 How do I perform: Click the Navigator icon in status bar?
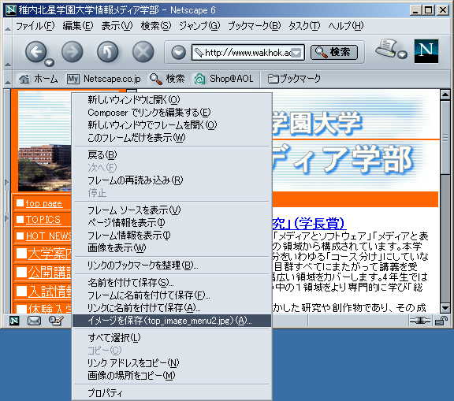click(14, 321)
